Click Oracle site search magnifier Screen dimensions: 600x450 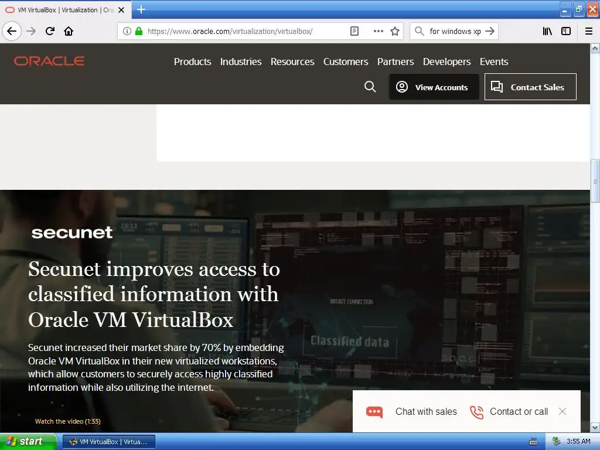(370, 87)
